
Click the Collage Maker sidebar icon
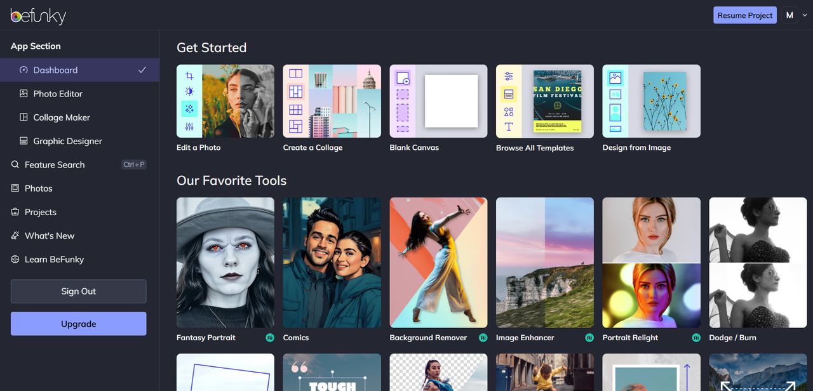coord(24,117)
